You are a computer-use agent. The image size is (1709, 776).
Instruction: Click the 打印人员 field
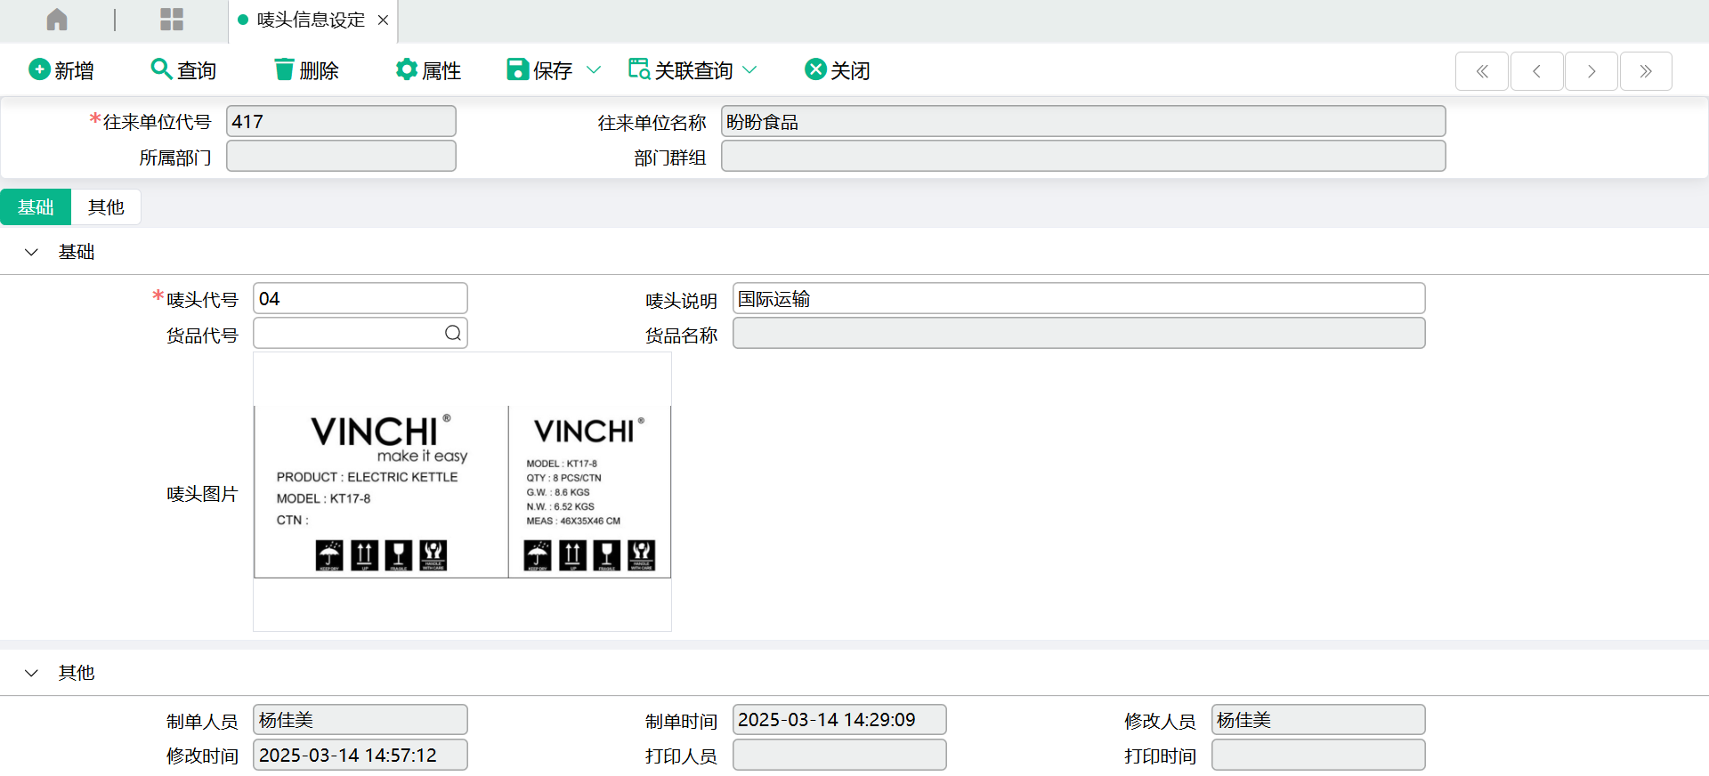click(x=839, y=756)
